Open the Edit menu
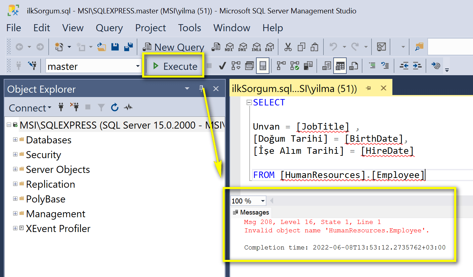 point(42,28)
